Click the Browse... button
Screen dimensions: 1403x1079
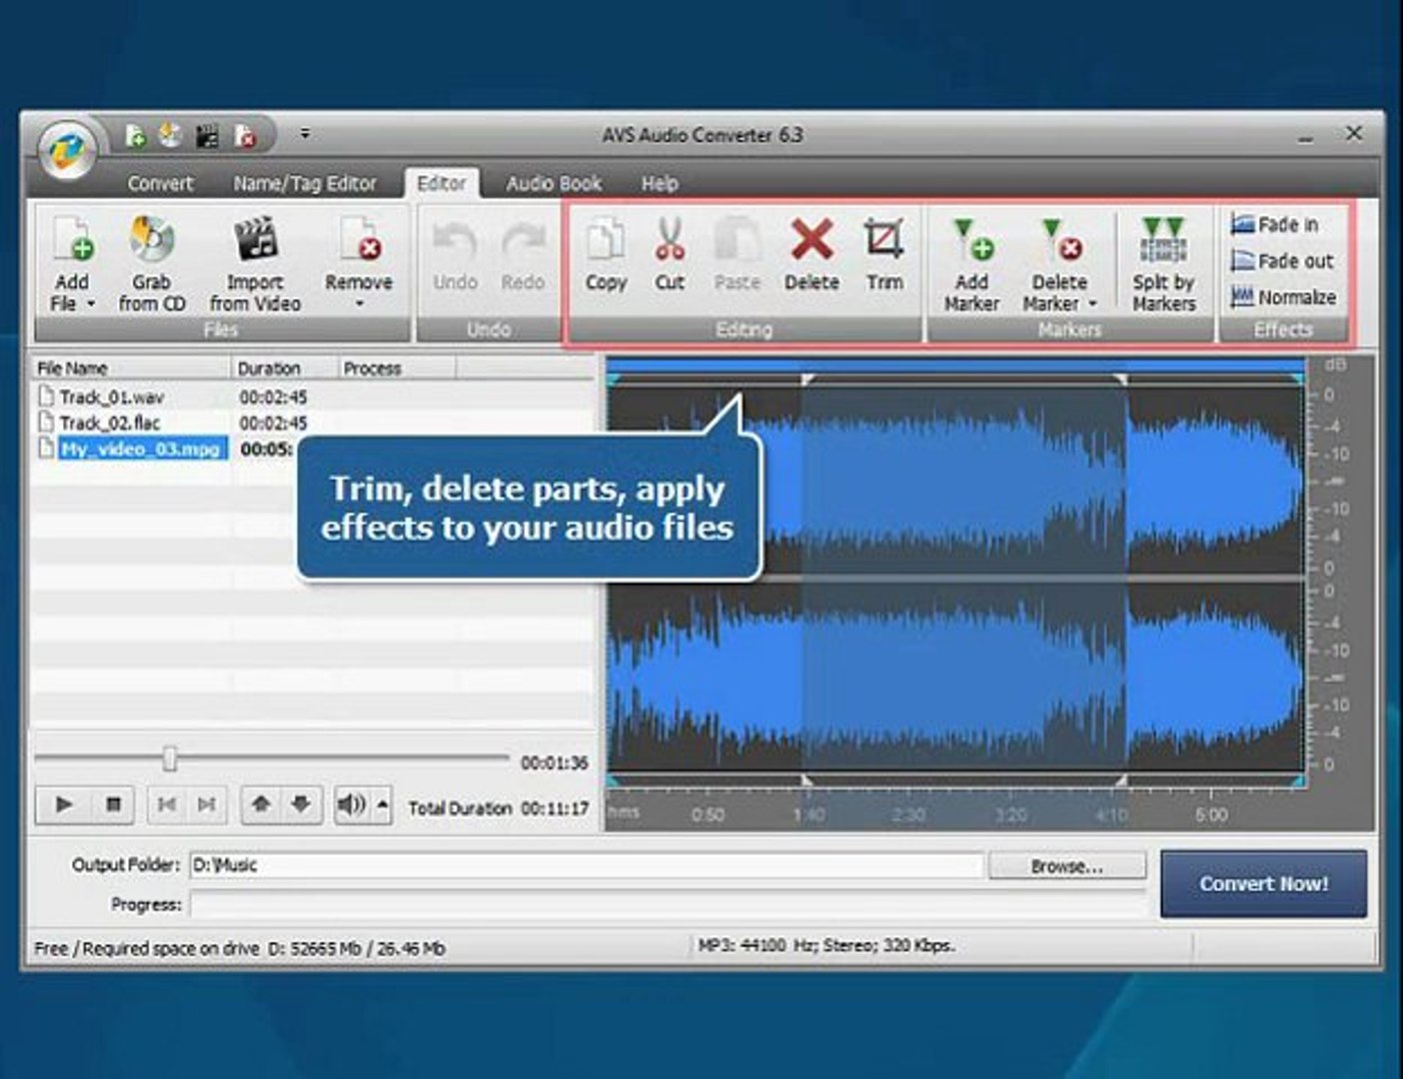[1066, 866]
